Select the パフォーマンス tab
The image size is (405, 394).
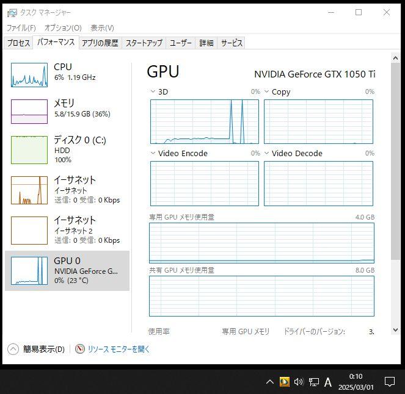56,42
